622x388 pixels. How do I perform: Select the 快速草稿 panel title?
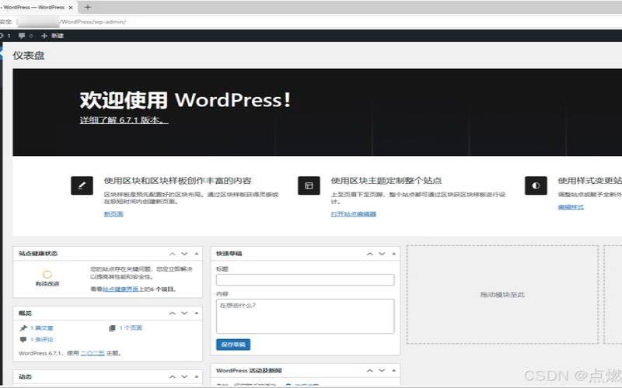coord(229,254)
